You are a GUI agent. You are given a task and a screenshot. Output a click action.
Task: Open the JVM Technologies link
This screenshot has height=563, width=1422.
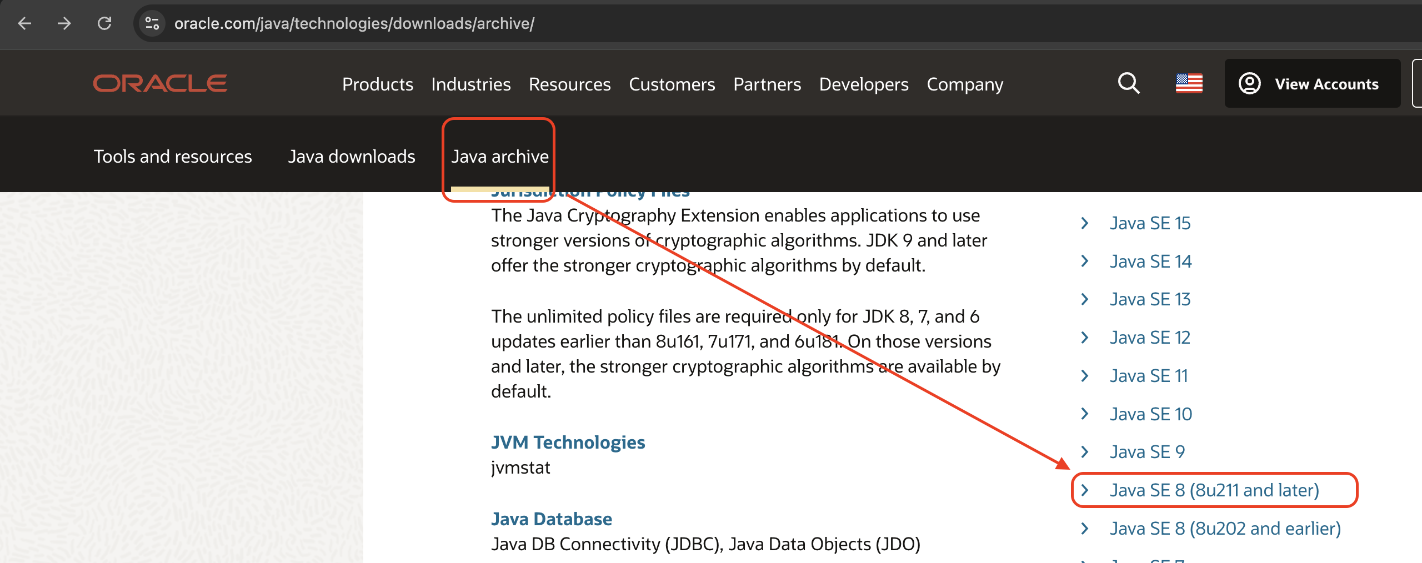568,443
